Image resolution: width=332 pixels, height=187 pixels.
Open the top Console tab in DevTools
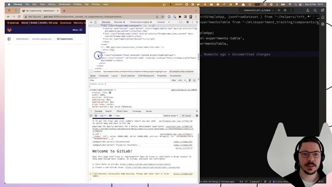[x=161, y=22]
